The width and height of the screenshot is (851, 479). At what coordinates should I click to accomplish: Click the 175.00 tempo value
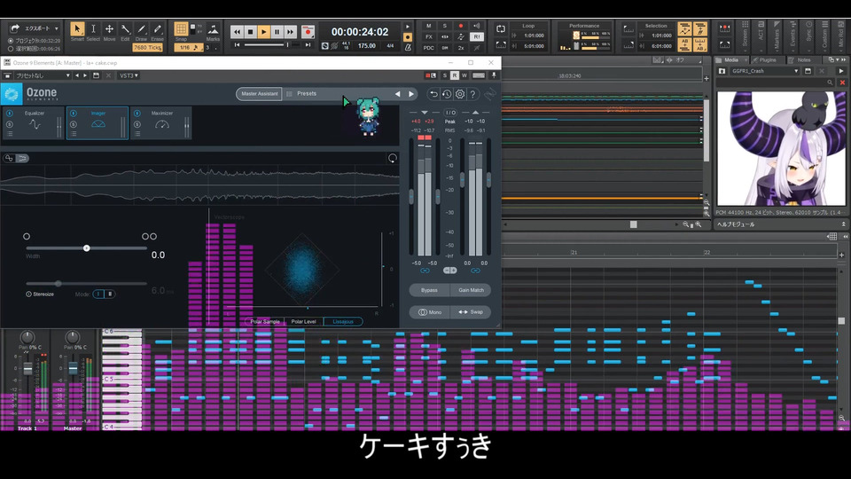pyautogui.click(x=366, y=46)
